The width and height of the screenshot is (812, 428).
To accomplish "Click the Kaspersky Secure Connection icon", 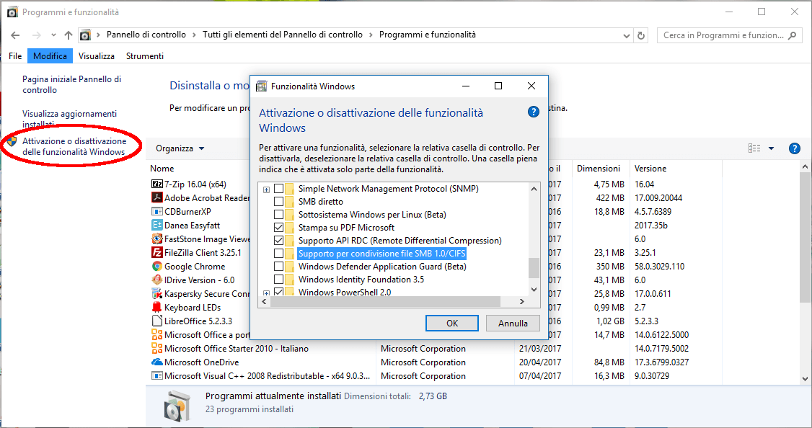I will click(157, 293).
